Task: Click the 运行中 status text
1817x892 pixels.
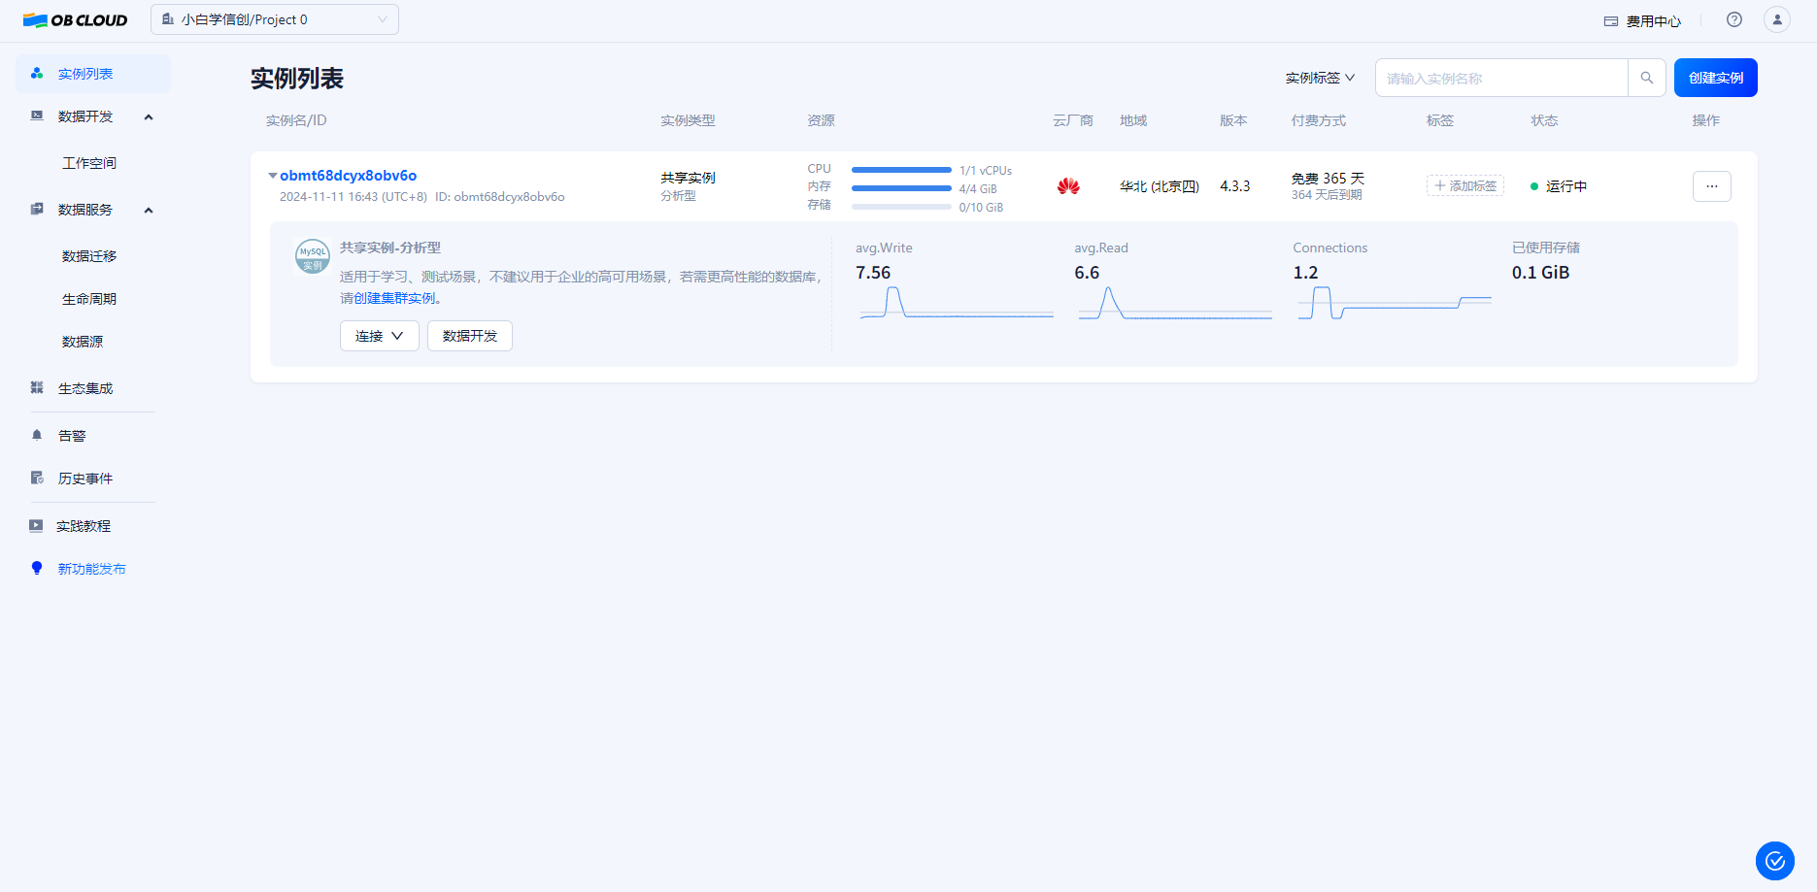Action: click(1566, 186)
